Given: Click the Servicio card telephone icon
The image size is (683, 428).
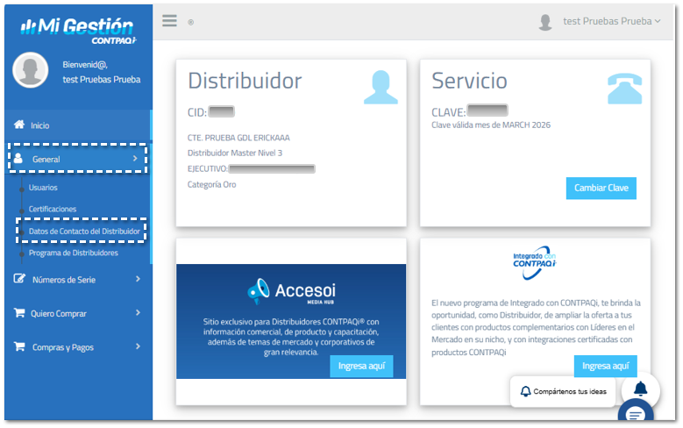Looking at the screenshot, I should coord(624,89).
